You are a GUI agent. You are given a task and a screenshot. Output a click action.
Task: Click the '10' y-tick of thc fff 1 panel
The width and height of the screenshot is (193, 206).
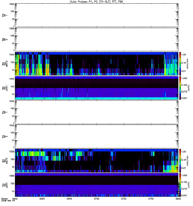(13, 116)
